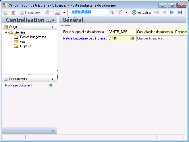This screenshot has height=142, width=189.
Task: Open the Postes budgétaires tab item
Action: tap(33, 37)
